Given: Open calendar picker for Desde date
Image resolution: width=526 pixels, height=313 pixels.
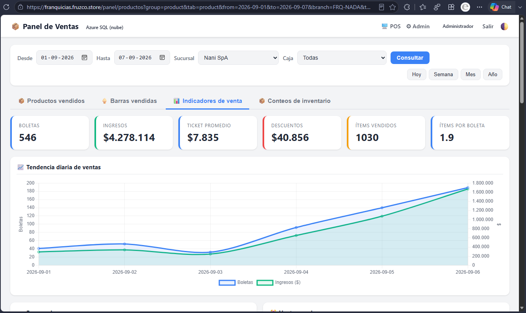Looking at the screenshot, I should click(84, 57).
